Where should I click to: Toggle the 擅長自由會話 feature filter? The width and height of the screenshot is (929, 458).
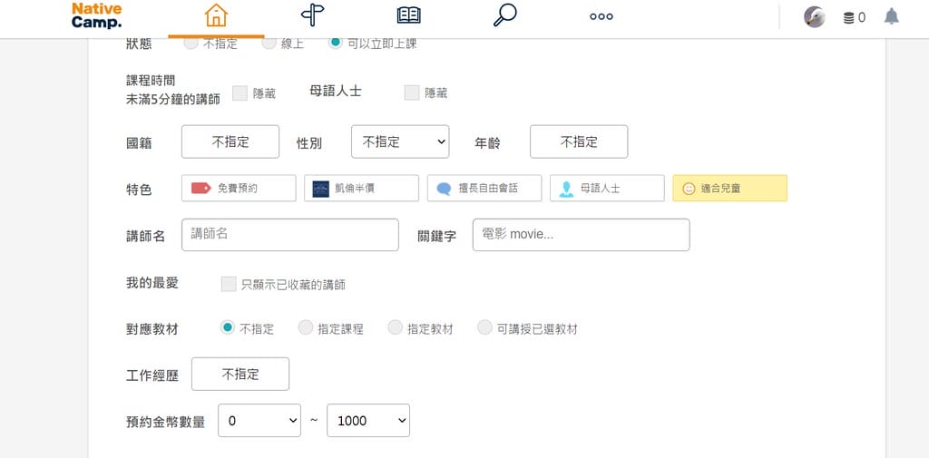coord(484,189)
